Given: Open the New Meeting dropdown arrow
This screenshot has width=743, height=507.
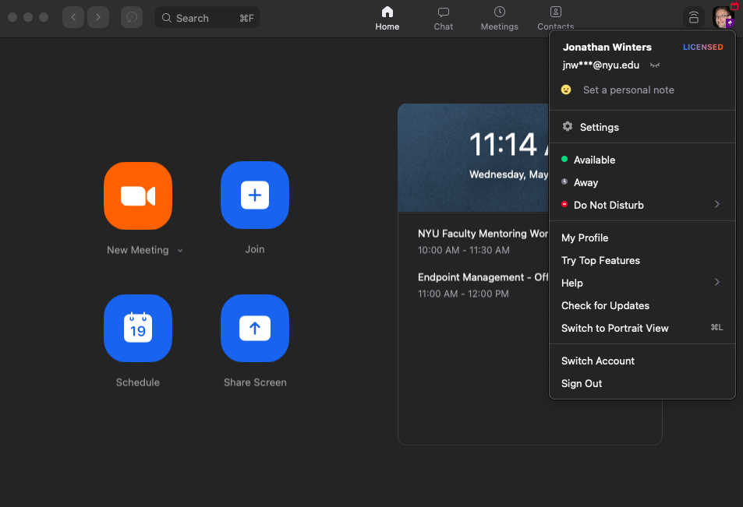Looking at the screenshot, I should [180, 251].
